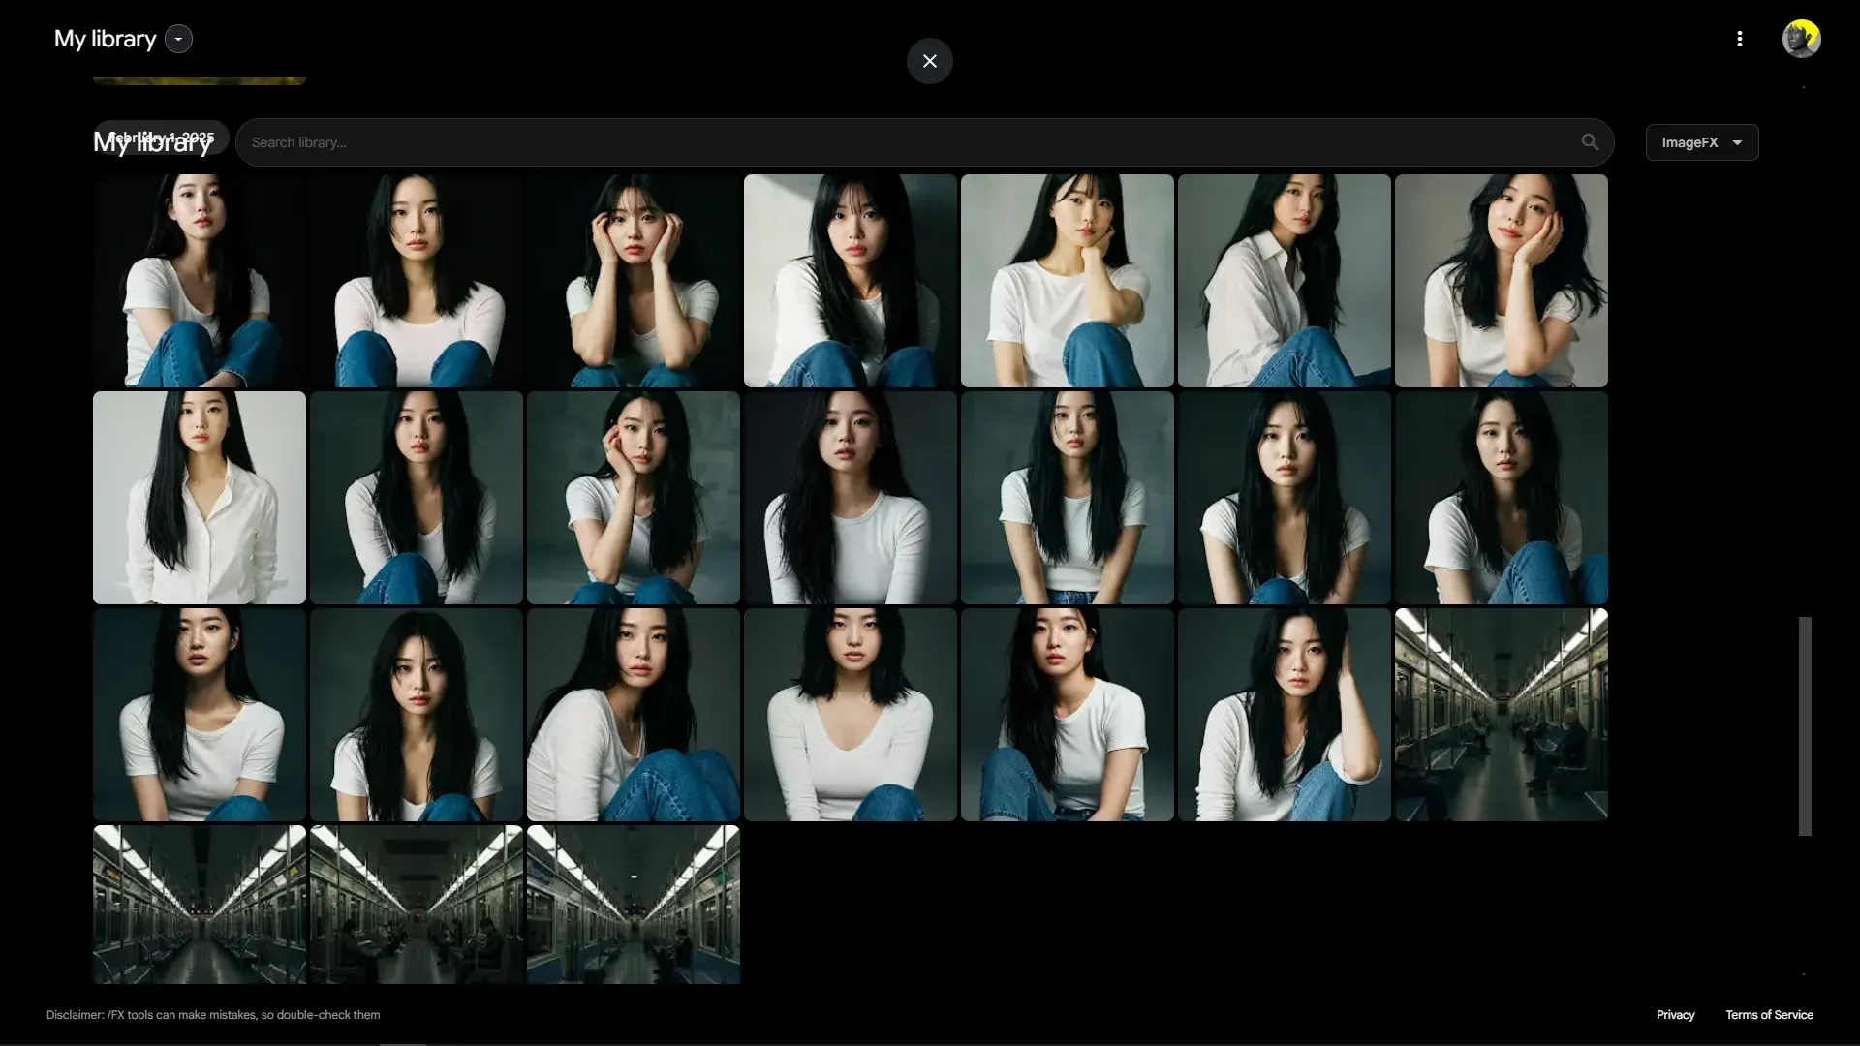
Task: Open the Terms of Service link
Action: click(1769, 1015)
